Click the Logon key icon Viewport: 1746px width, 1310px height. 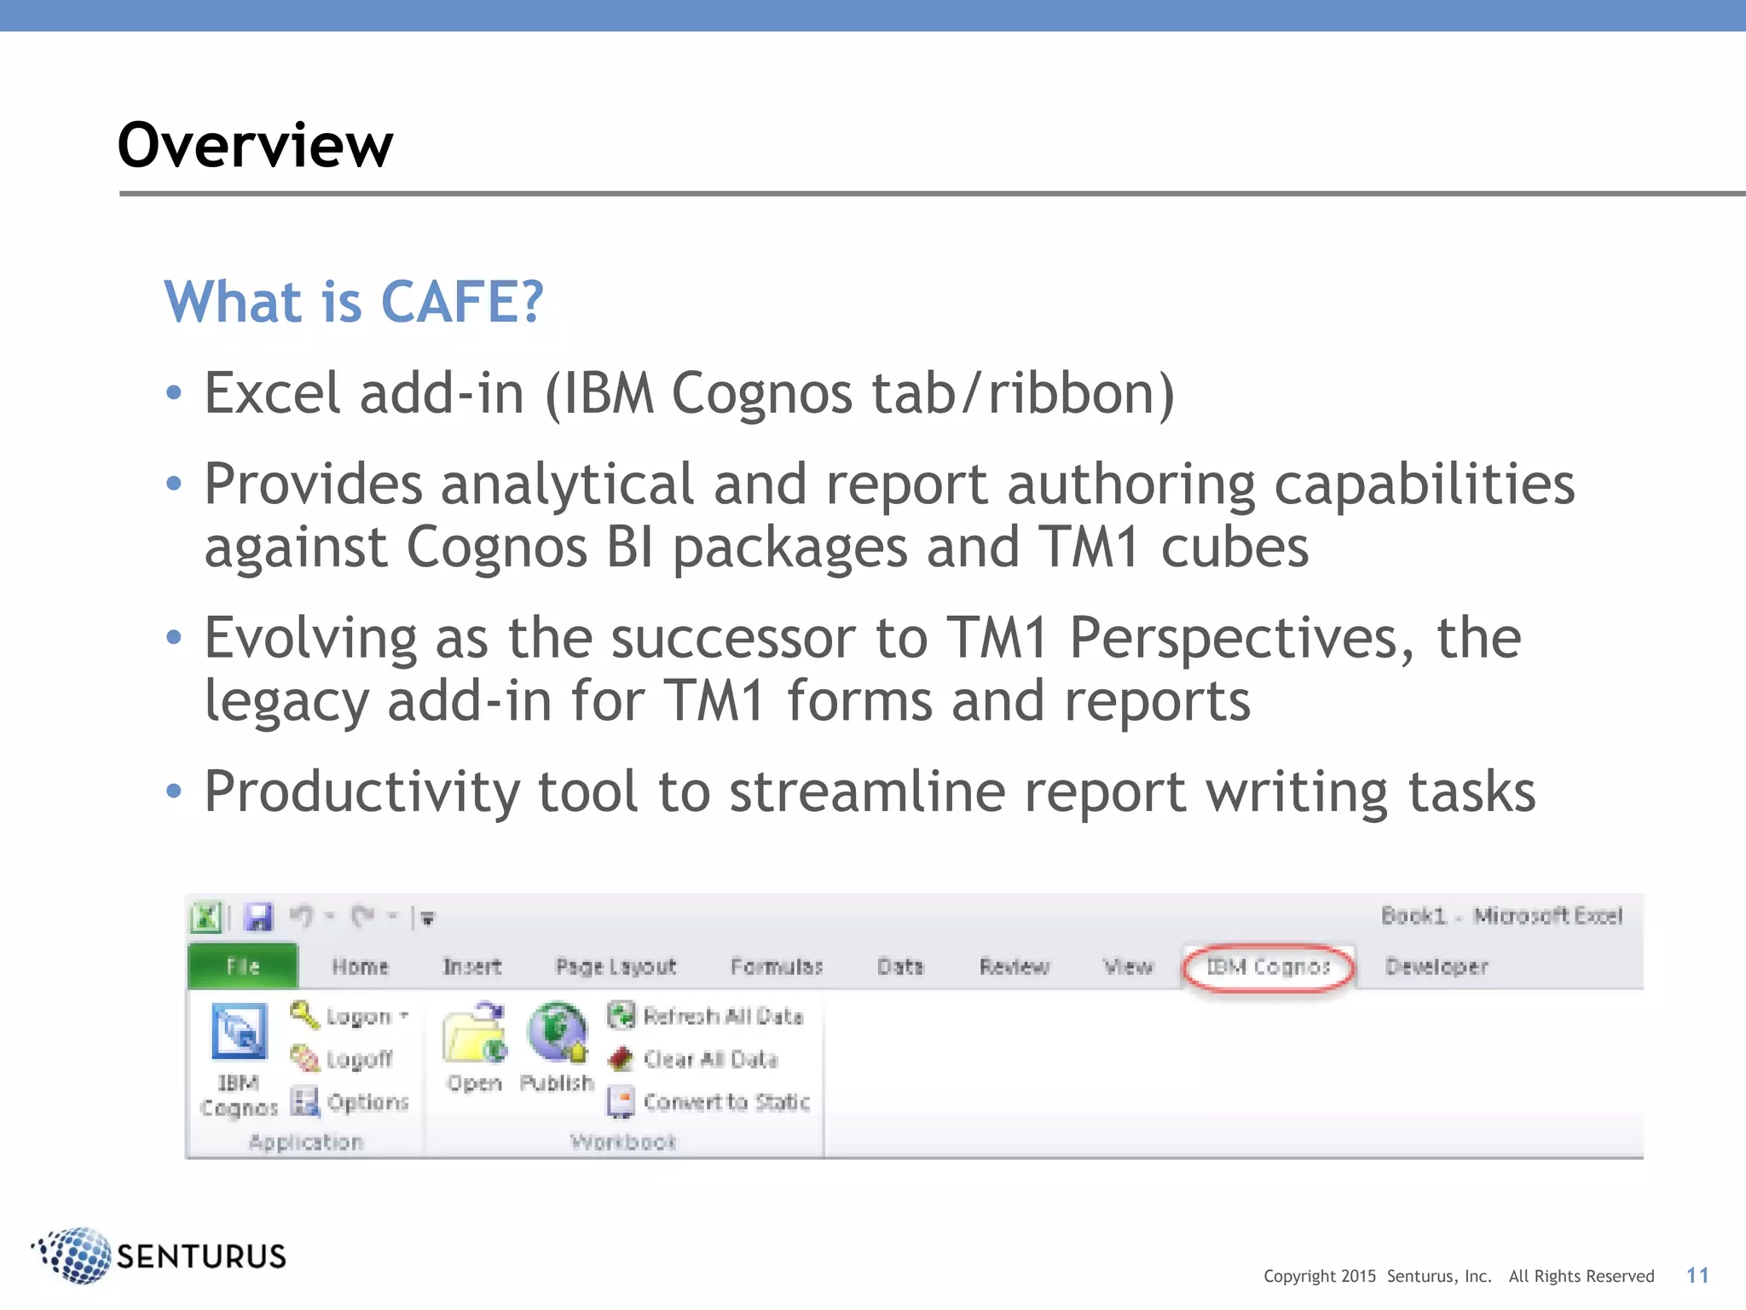pyautogui.click(x=304, y=1015)
